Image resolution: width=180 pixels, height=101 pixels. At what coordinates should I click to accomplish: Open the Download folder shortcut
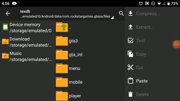tap(27, 42)
